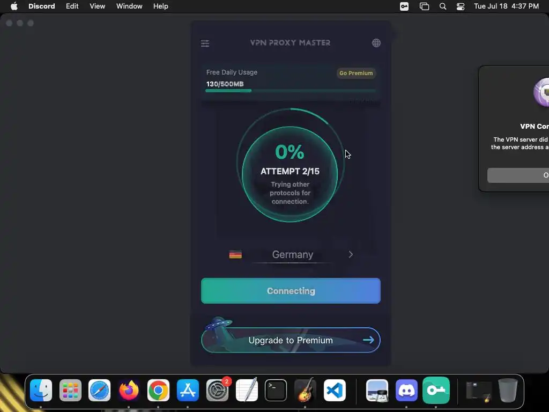Click the VPN alert dialog app icon

541,92
